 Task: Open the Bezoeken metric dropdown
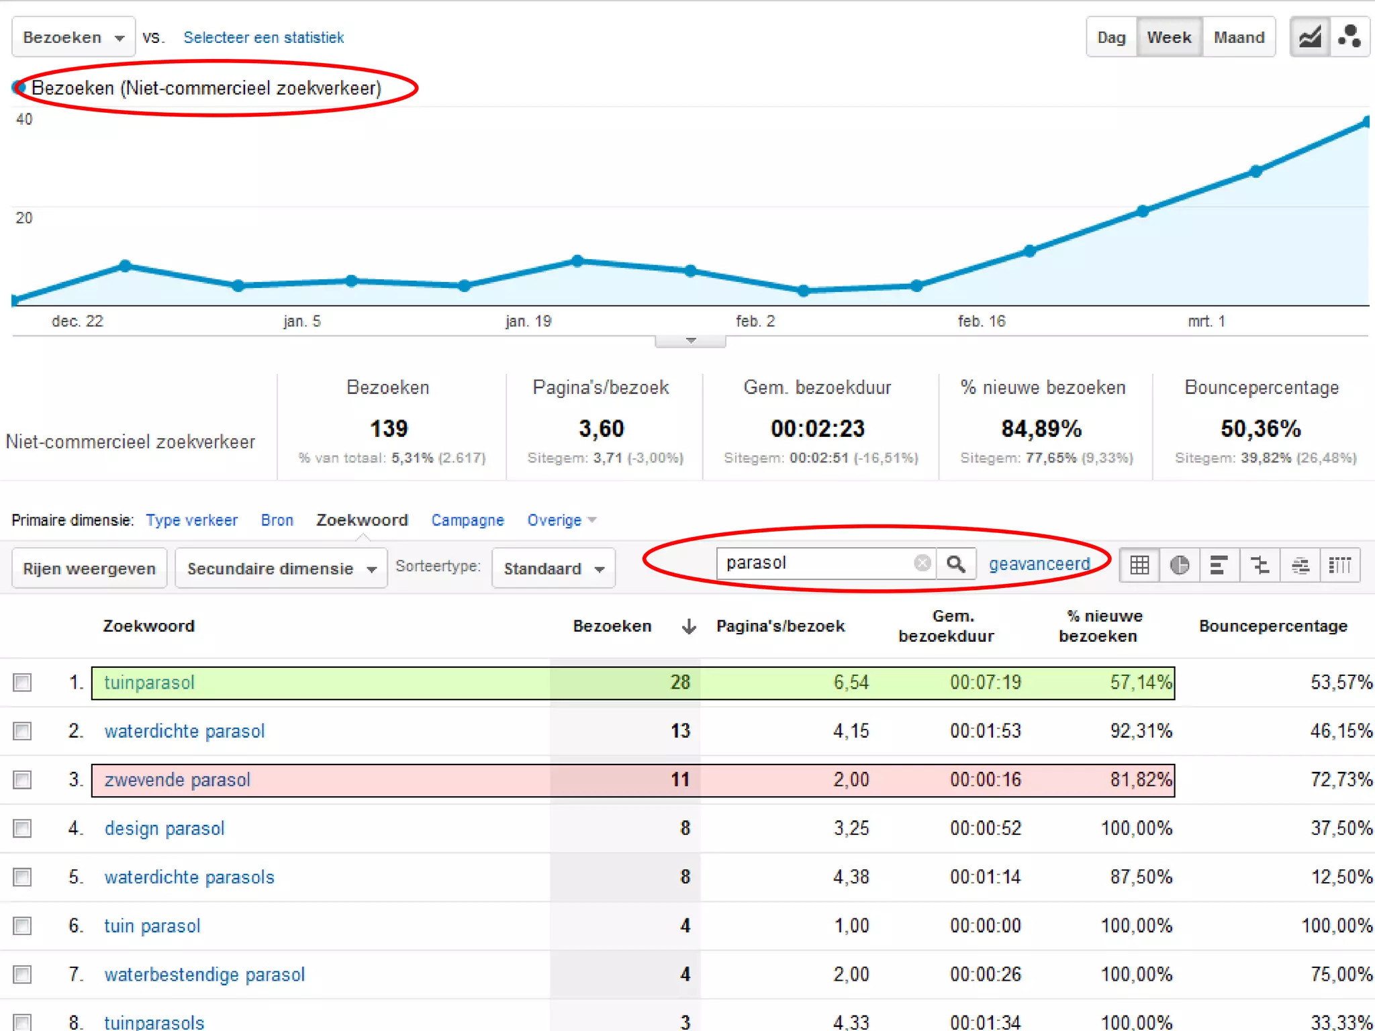(73, 38)
